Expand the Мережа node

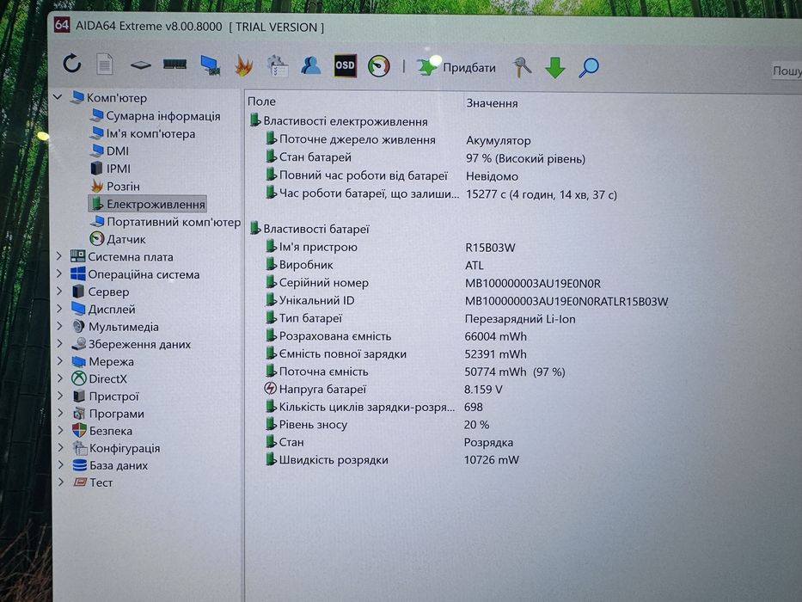(x=60, y=361)
